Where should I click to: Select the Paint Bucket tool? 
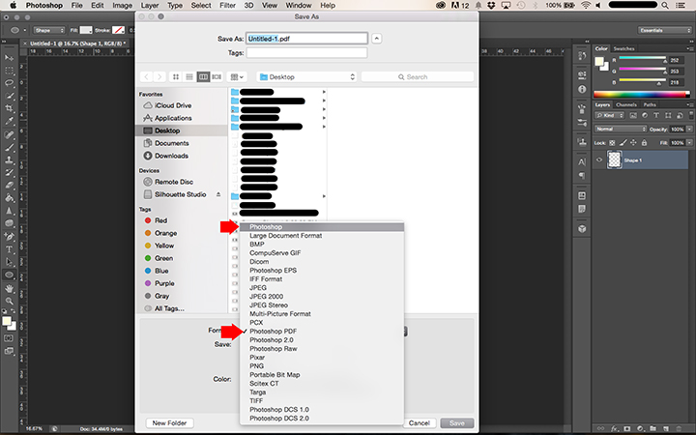point(9,198)
